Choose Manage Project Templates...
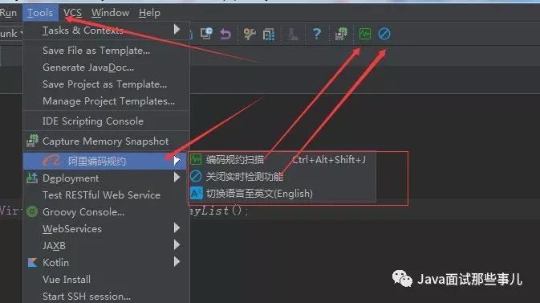540x303 pixels. click(106, 101)
